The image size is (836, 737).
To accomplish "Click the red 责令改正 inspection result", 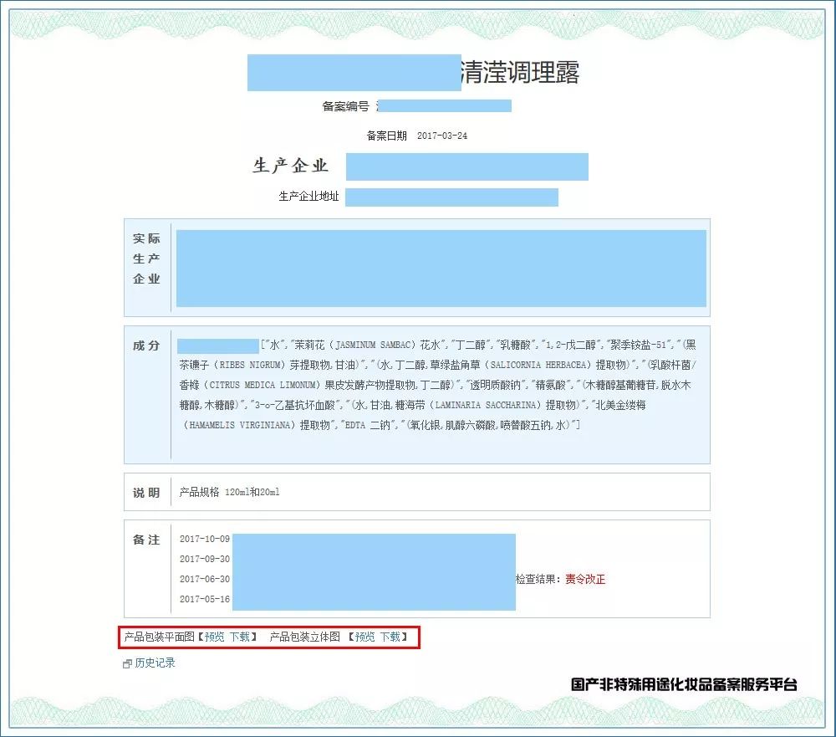I will click(x=585, y=577).
